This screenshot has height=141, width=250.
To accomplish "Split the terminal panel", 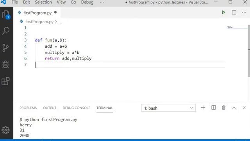I will (214, 108).
